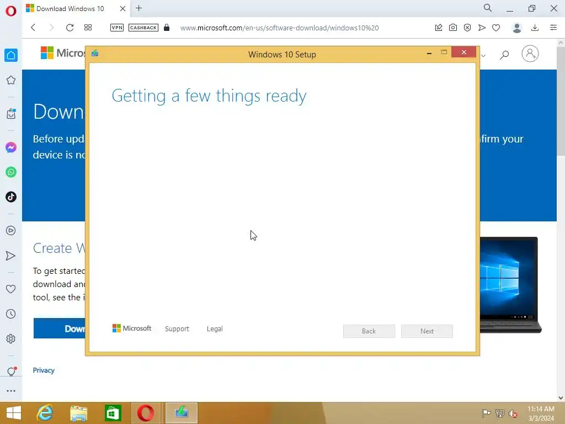The width and height of the screenshot is (565, 424).
Task: Open the Speed Dial start page grid icon
Action: 88,28
